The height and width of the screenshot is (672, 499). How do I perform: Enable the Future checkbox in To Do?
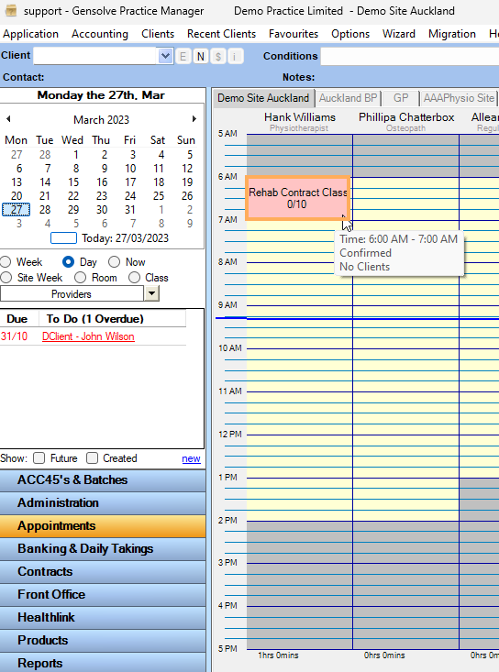pos(39,458)
